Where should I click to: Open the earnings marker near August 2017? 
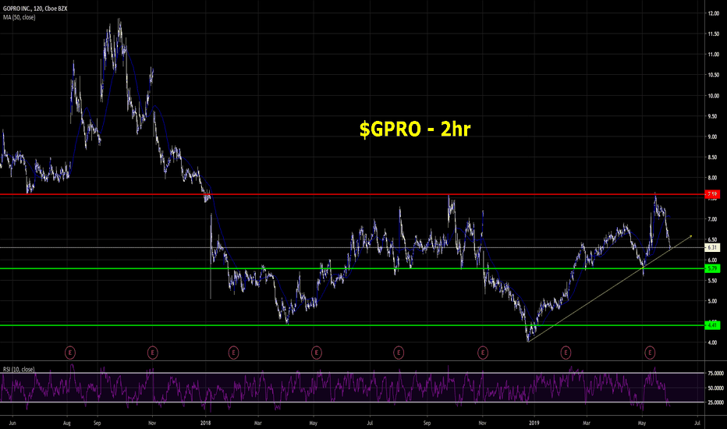pos(70,353)
